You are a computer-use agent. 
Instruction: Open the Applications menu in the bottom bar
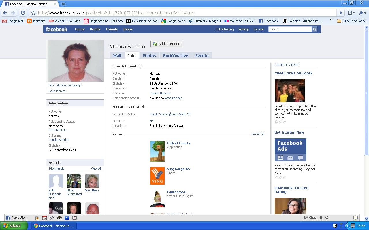tap(17, 218)
